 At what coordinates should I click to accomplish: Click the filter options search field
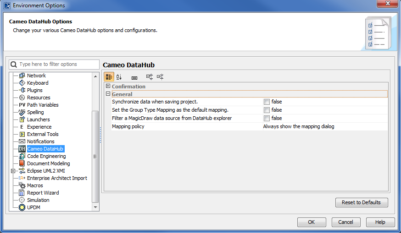(x=54, y=64)
